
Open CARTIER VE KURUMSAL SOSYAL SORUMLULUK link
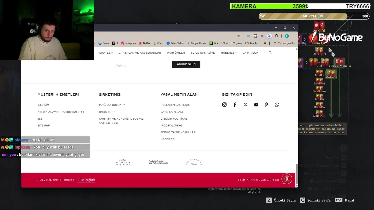121,121
